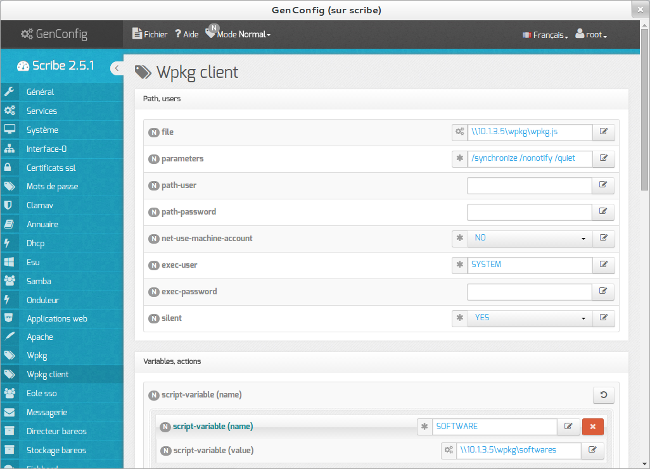
Task: Delete the SOFTWARE script-variable with red X
Action: (x=593, y=427)
